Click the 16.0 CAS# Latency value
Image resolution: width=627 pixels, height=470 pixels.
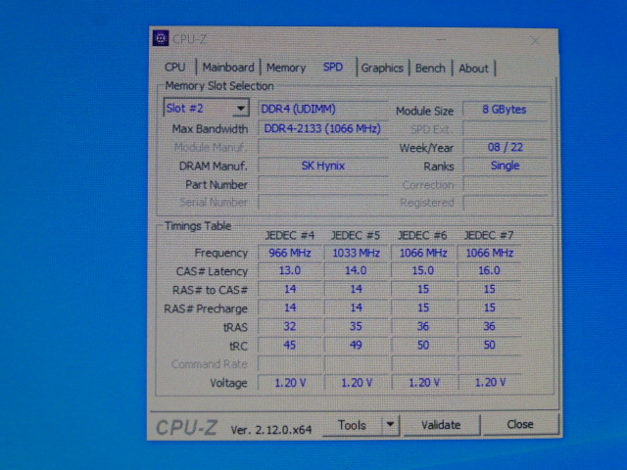(x=490, y=270)
